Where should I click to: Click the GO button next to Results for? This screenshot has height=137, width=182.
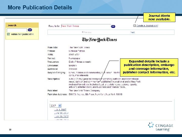(x=113, y=26)
